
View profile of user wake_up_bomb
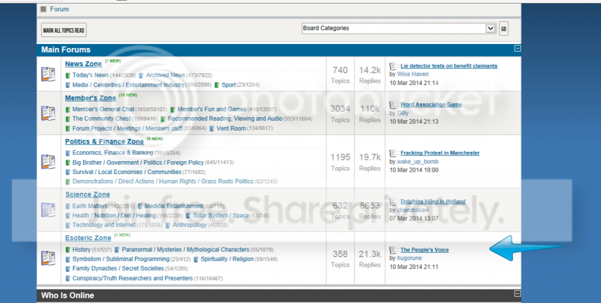click(417, 162)
